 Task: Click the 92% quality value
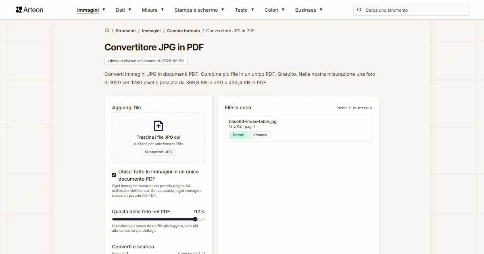[199, 212]
